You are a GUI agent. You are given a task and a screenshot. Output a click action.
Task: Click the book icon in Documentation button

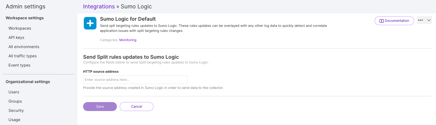[x=382, y=21]
